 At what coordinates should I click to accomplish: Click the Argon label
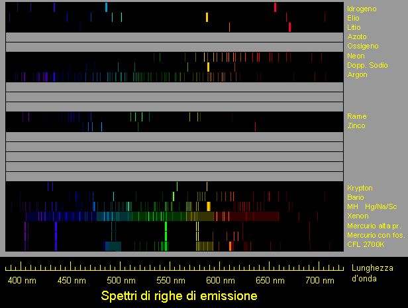coord(357,74)
